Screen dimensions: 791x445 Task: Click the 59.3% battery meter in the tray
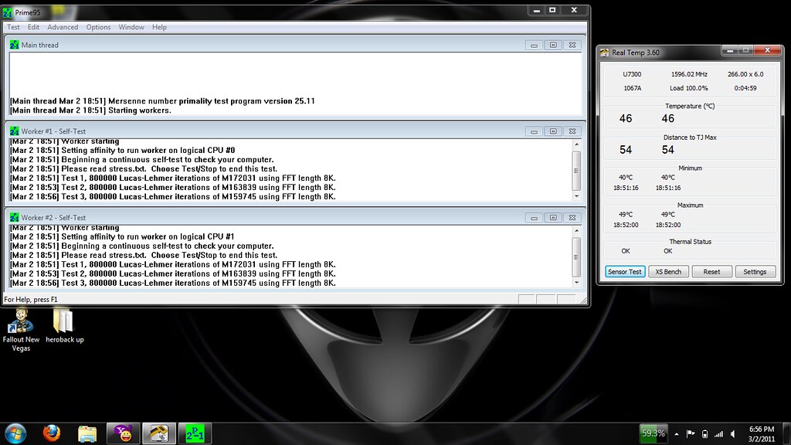[x=653, y=433]
